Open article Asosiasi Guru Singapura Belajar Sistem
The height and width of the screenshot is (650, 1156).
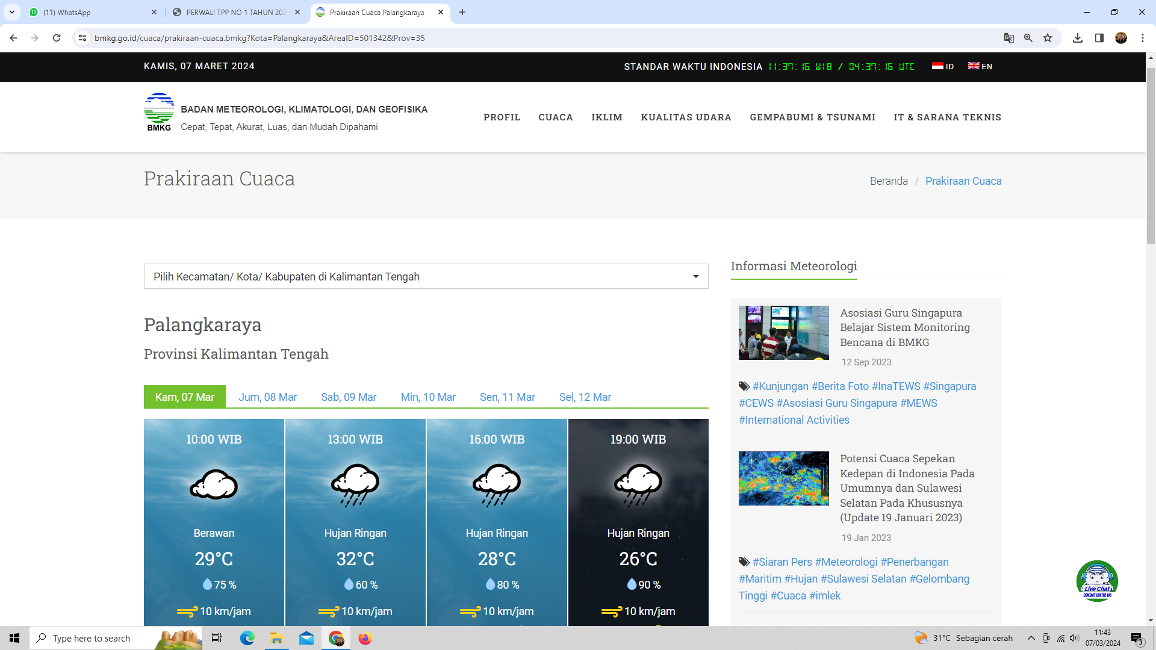pyautogui.click(x=905, y=327)
